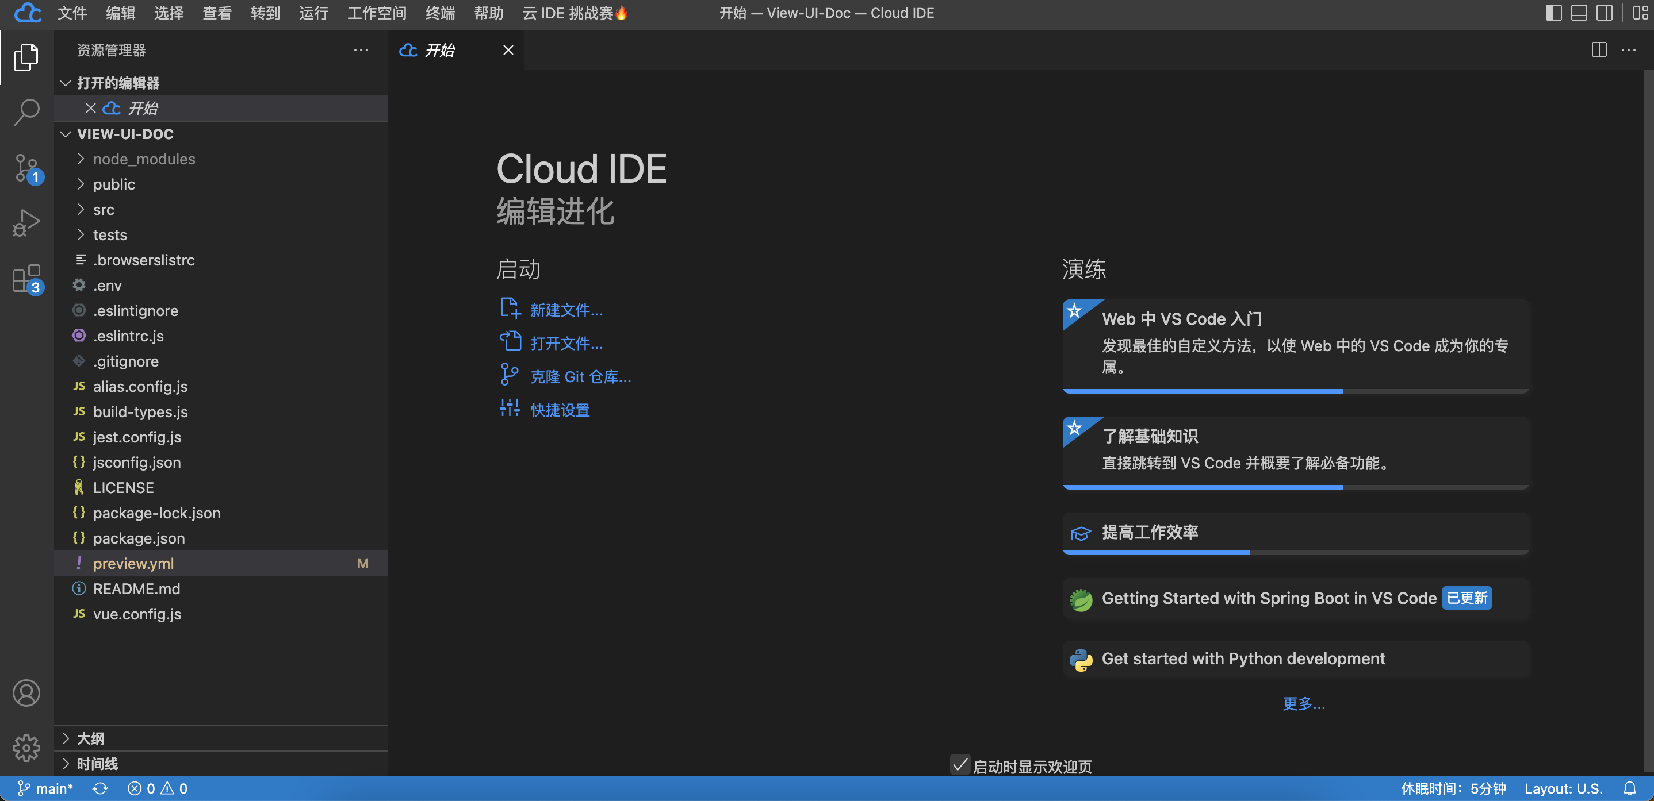1654x801 pixels.
Task: Open jest.config.js file
Action: click(221, 437)
